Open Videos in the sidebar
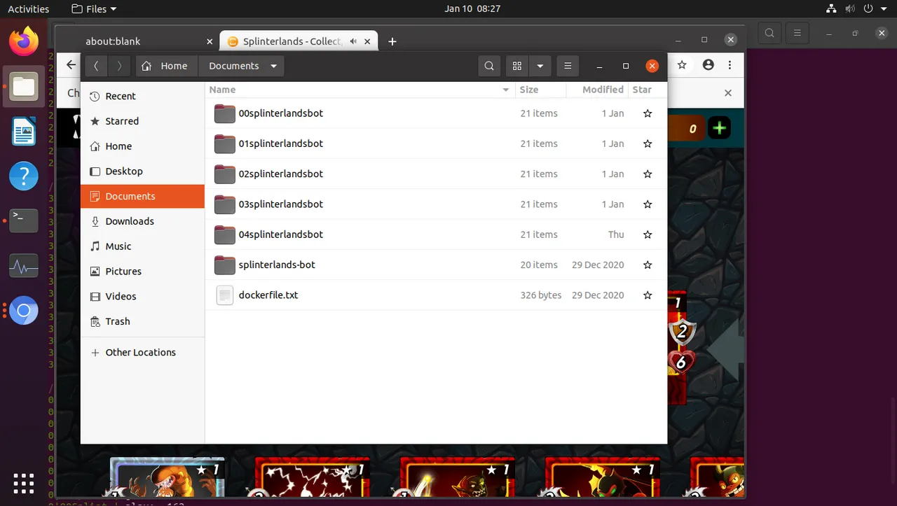 coord(142,297)
